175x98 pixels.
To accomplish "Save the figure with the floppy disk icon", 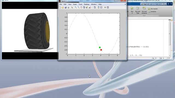I will coord(66,7).
